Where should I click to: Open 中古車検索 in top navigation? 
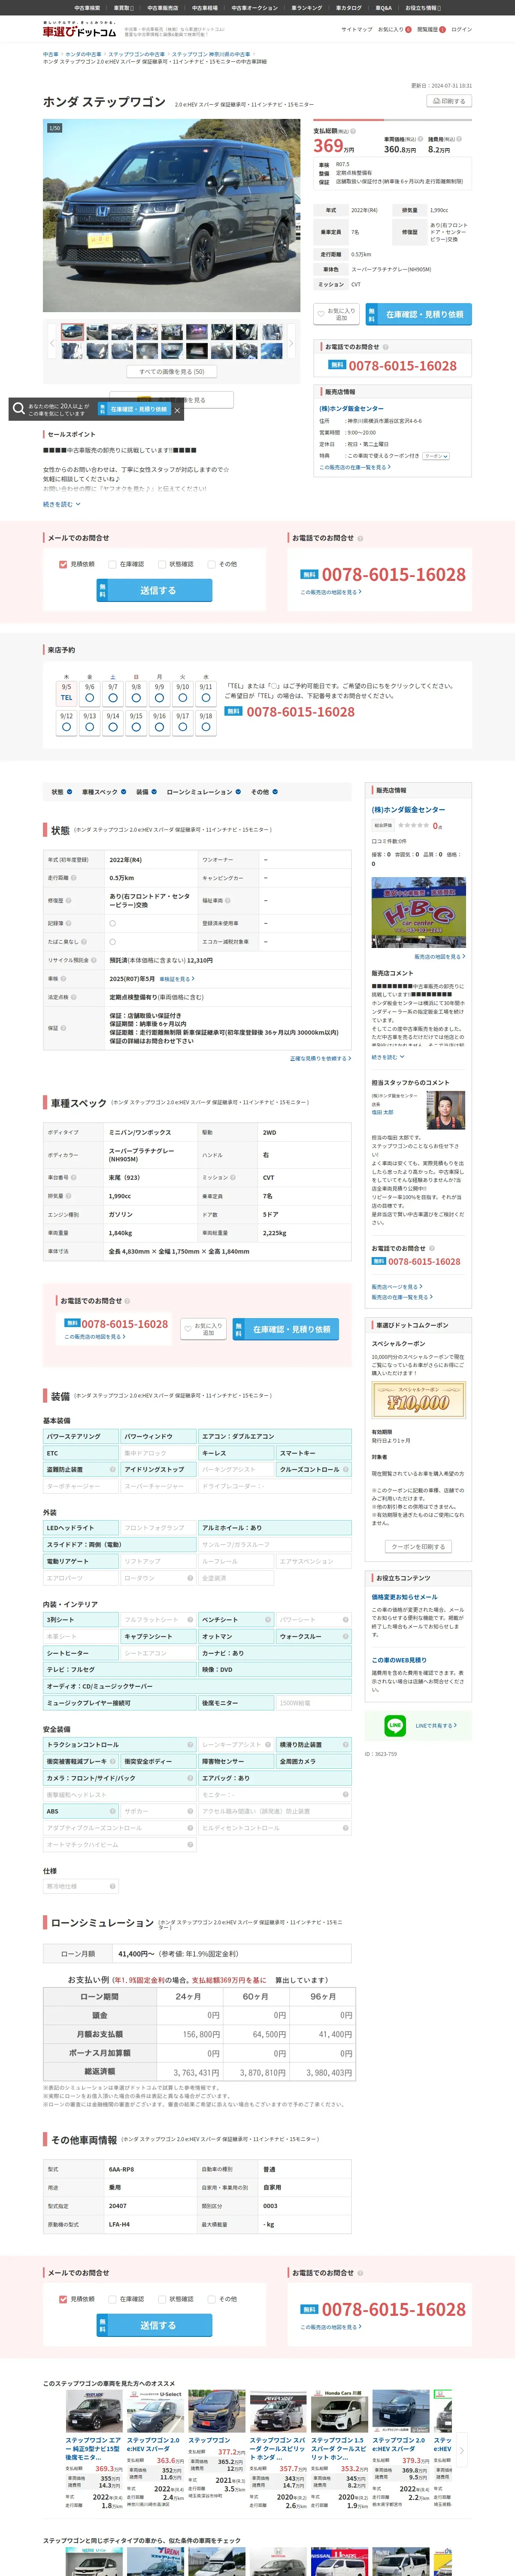tap(87, 8)
